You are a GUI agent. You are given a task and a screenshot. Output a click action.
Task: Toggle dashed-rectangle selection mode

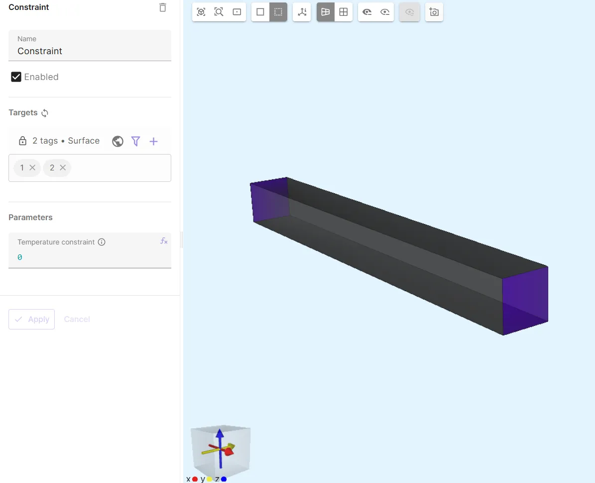click(278, 12)
